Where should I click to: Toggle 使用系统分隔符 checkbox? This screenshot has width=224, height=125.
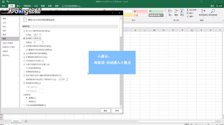[x=24, y=83]
